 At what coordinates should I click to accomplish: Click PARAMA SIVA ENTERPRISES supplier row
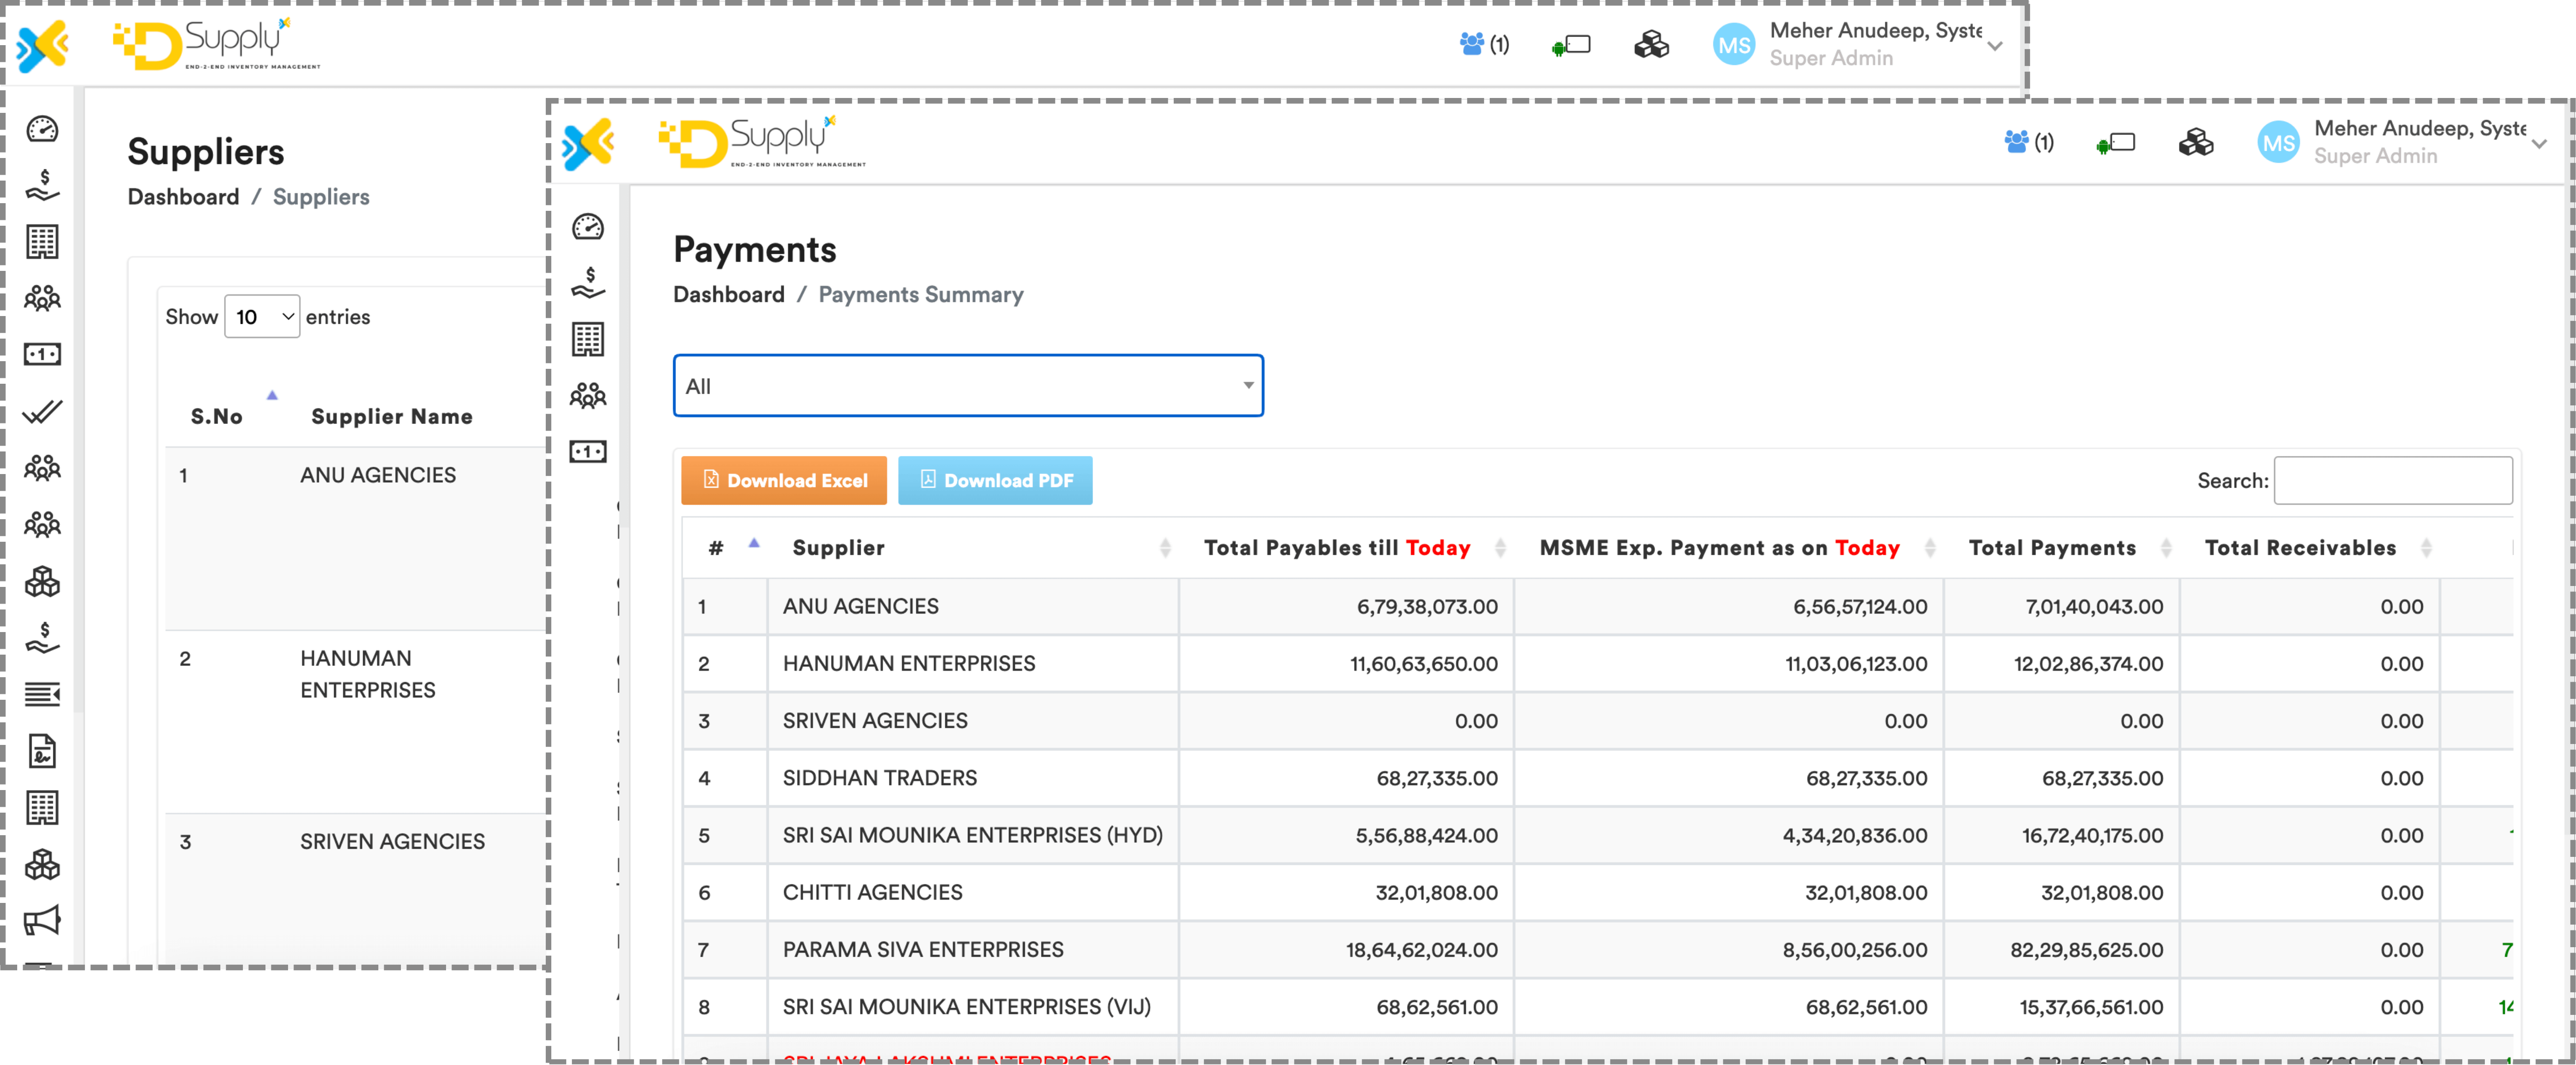pyautogui.click(x=1598, y=949)
